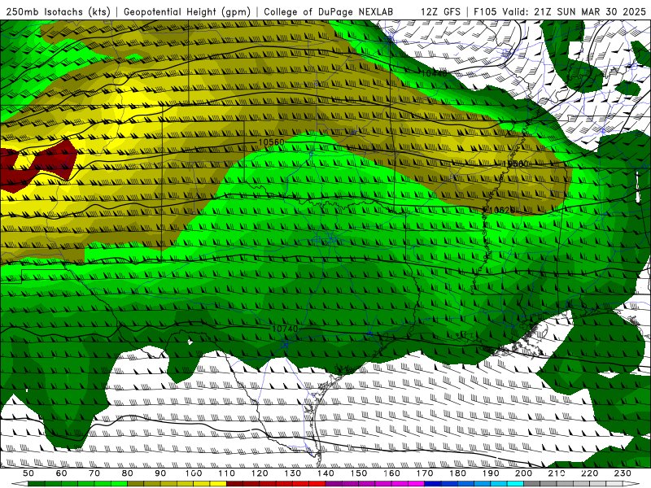Click the 10620 height contour label

[x=501, y=211]
